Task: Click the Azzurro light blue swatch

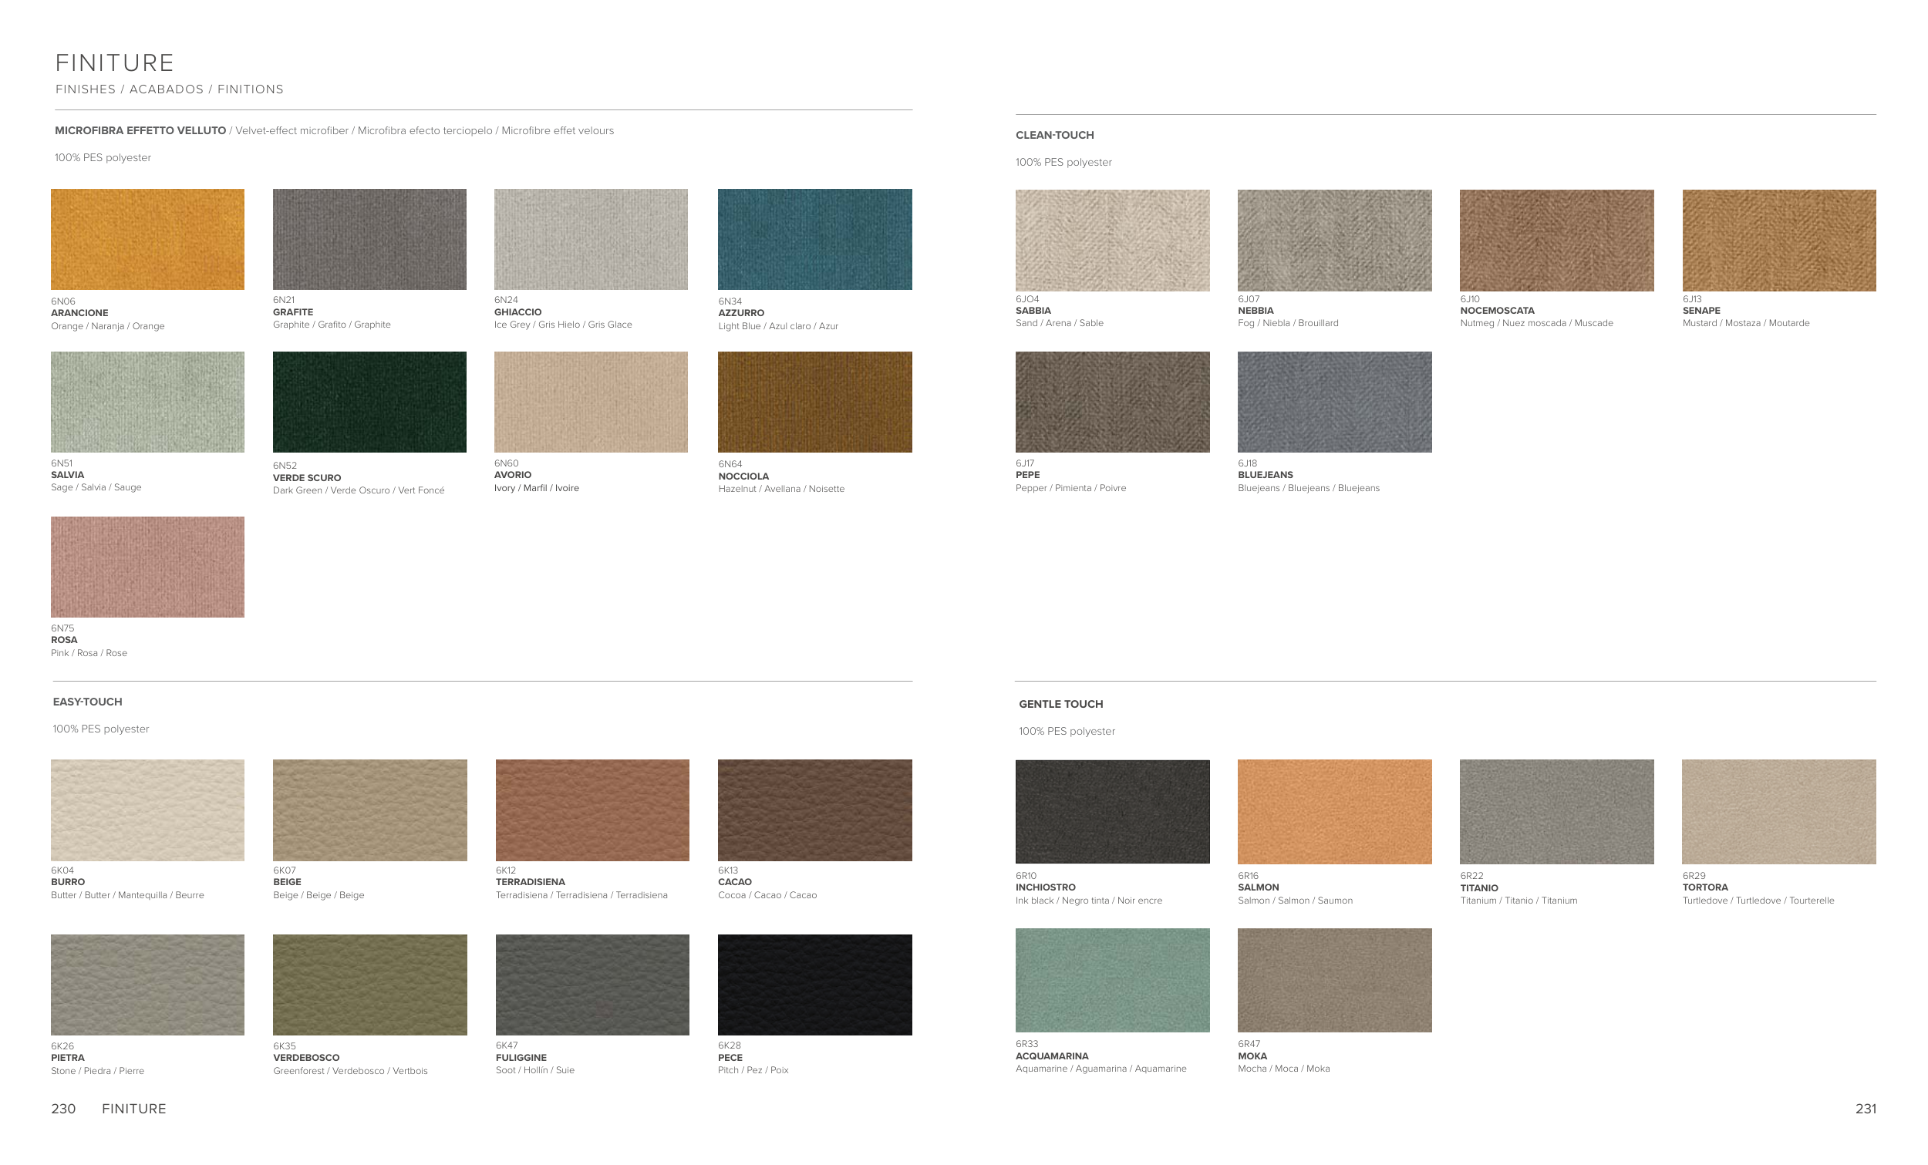Action: tap(814, 239)
